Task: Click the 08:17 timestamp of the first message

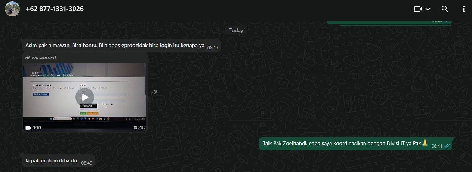Action: pos(213,48)
